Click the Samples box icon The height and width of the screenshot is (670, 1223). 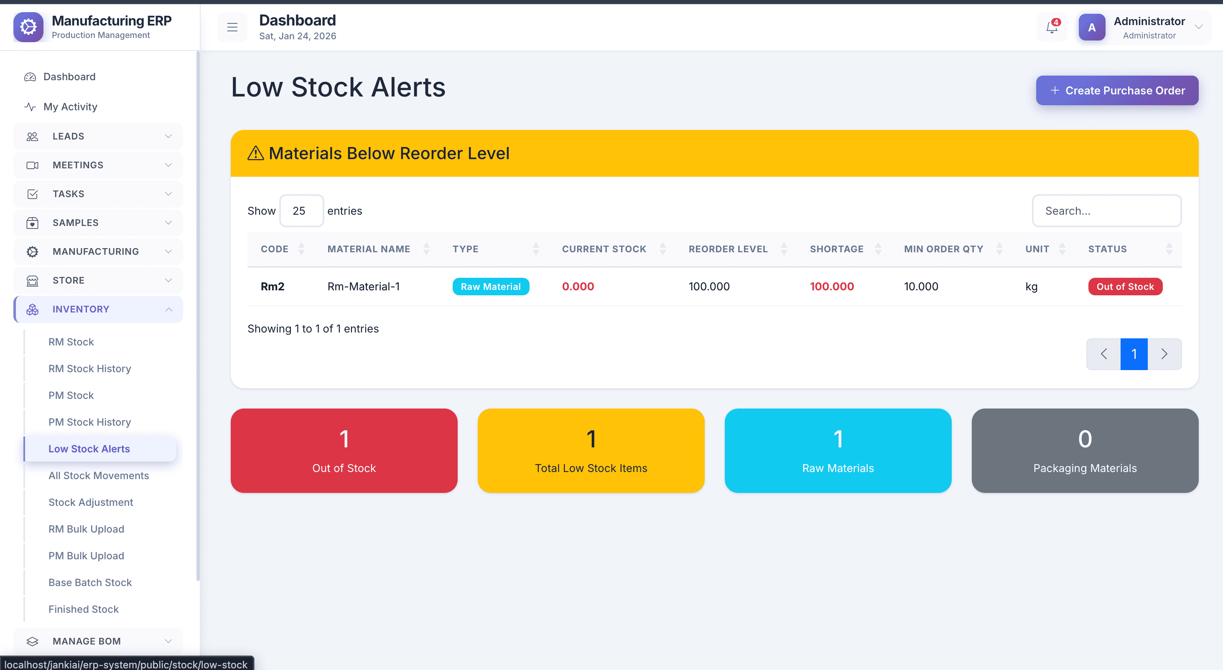pos(32,223)
